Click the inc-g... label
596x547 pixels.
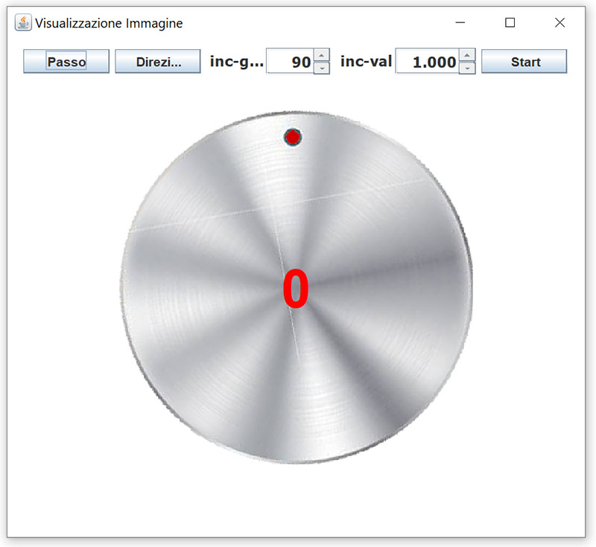237,62
